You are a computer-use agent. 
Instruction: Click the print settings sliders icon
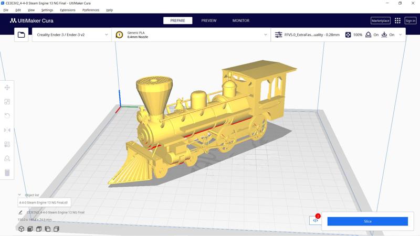pyautogui.click(x=279, y=35)
